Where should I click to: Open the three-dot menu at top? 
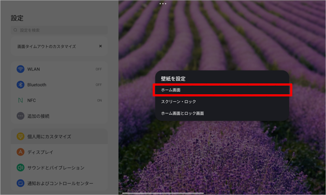(x=163, y=4)
